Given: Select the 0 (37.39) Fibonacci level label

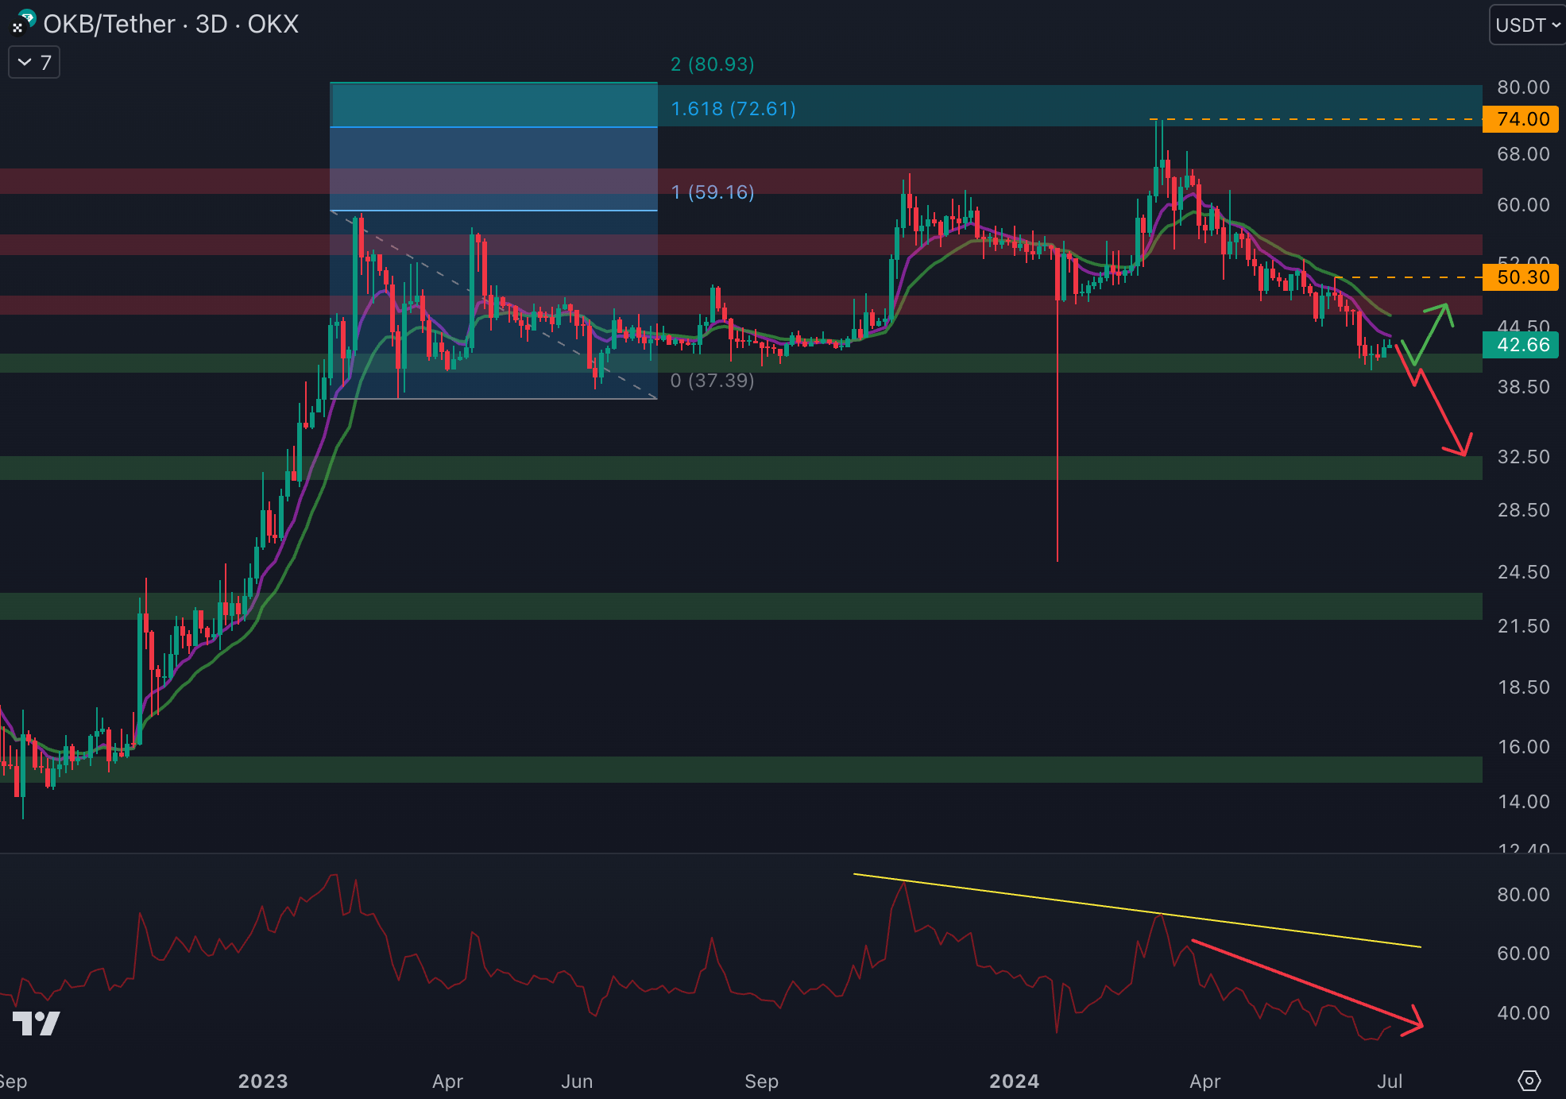Looking at the screenshot, I should point(712,381).
